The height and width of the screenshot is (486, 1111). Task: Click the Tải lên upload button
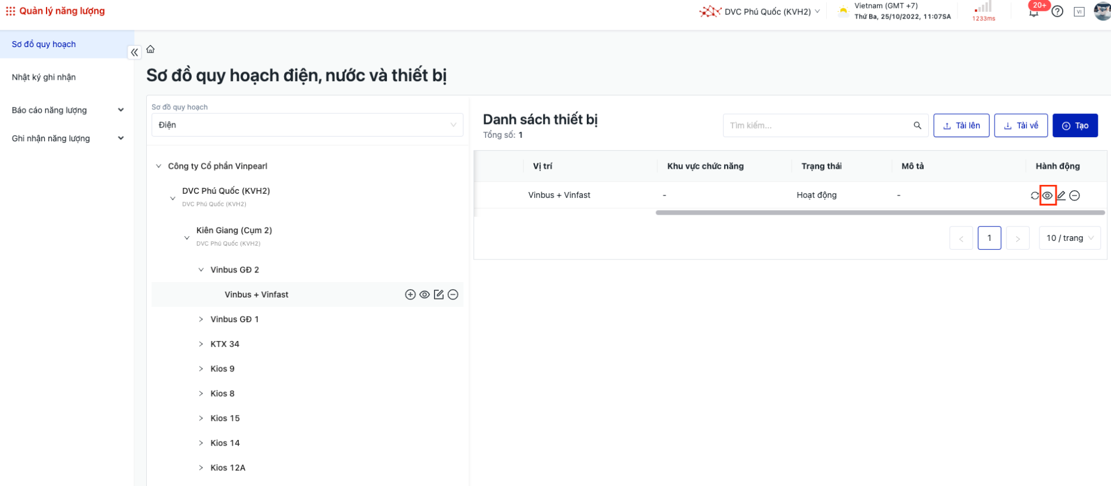(x=961, y=126)
